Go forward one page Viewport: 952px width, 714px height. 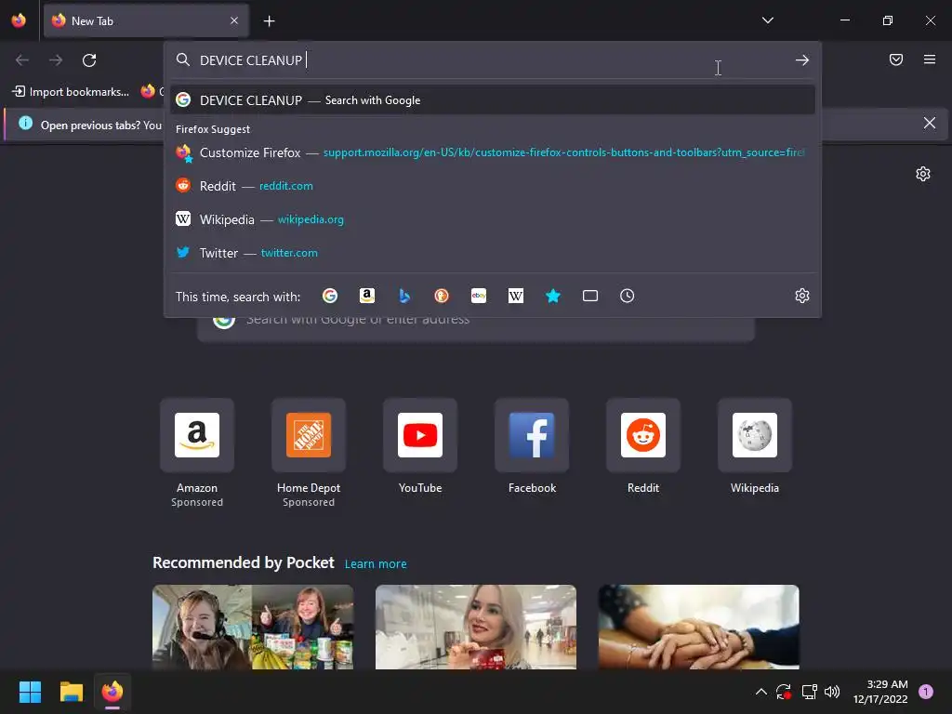click(x=56, y=60)
